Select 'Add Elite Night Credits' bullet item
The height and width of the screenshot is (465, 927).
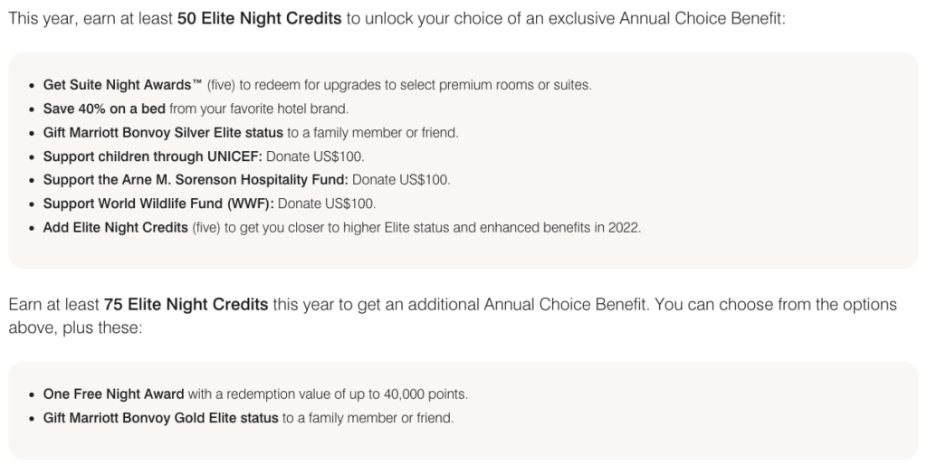click(341, 227)
